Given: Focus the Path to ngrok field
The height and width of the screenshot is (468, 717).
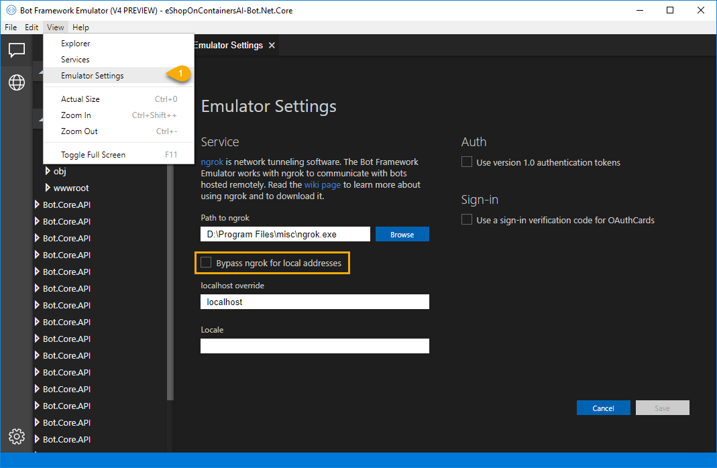Looking at the screenshot, I should point(285,234).
